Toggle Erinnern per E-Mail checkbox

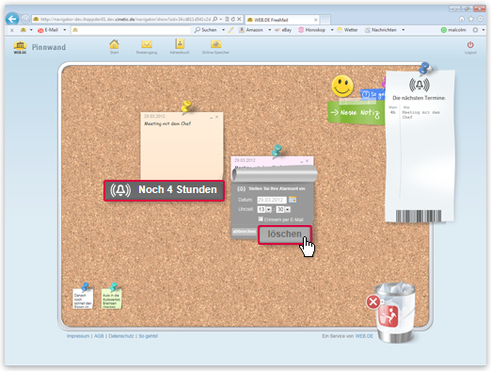[x=261, y=218]
